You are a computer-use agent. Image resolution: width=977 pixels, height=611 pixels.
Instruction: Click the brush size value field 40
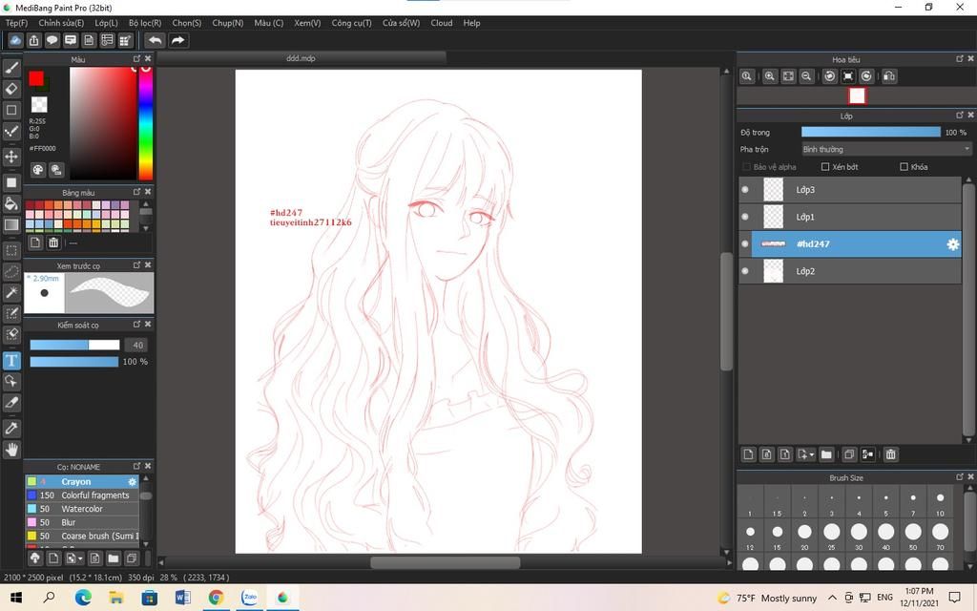(137, 345)
